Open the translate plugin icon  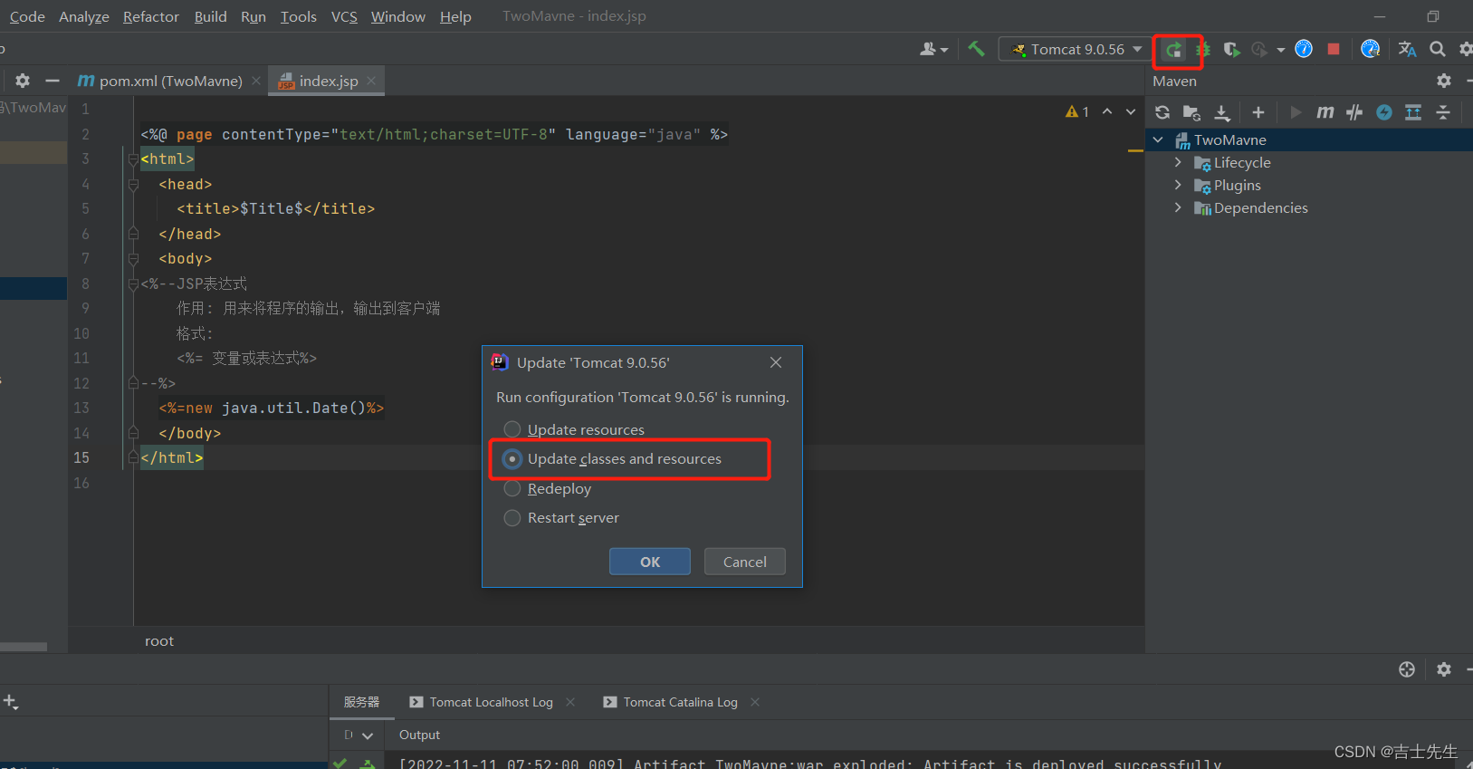click(1407, 49)
